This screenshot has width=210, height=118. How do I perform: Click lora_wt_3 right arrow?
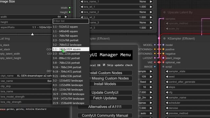coord(151,28)
